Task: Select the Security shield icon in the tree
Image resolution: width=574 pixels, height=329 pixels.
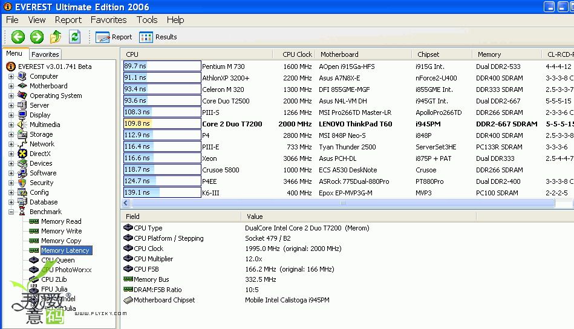Action: [22, 183]
